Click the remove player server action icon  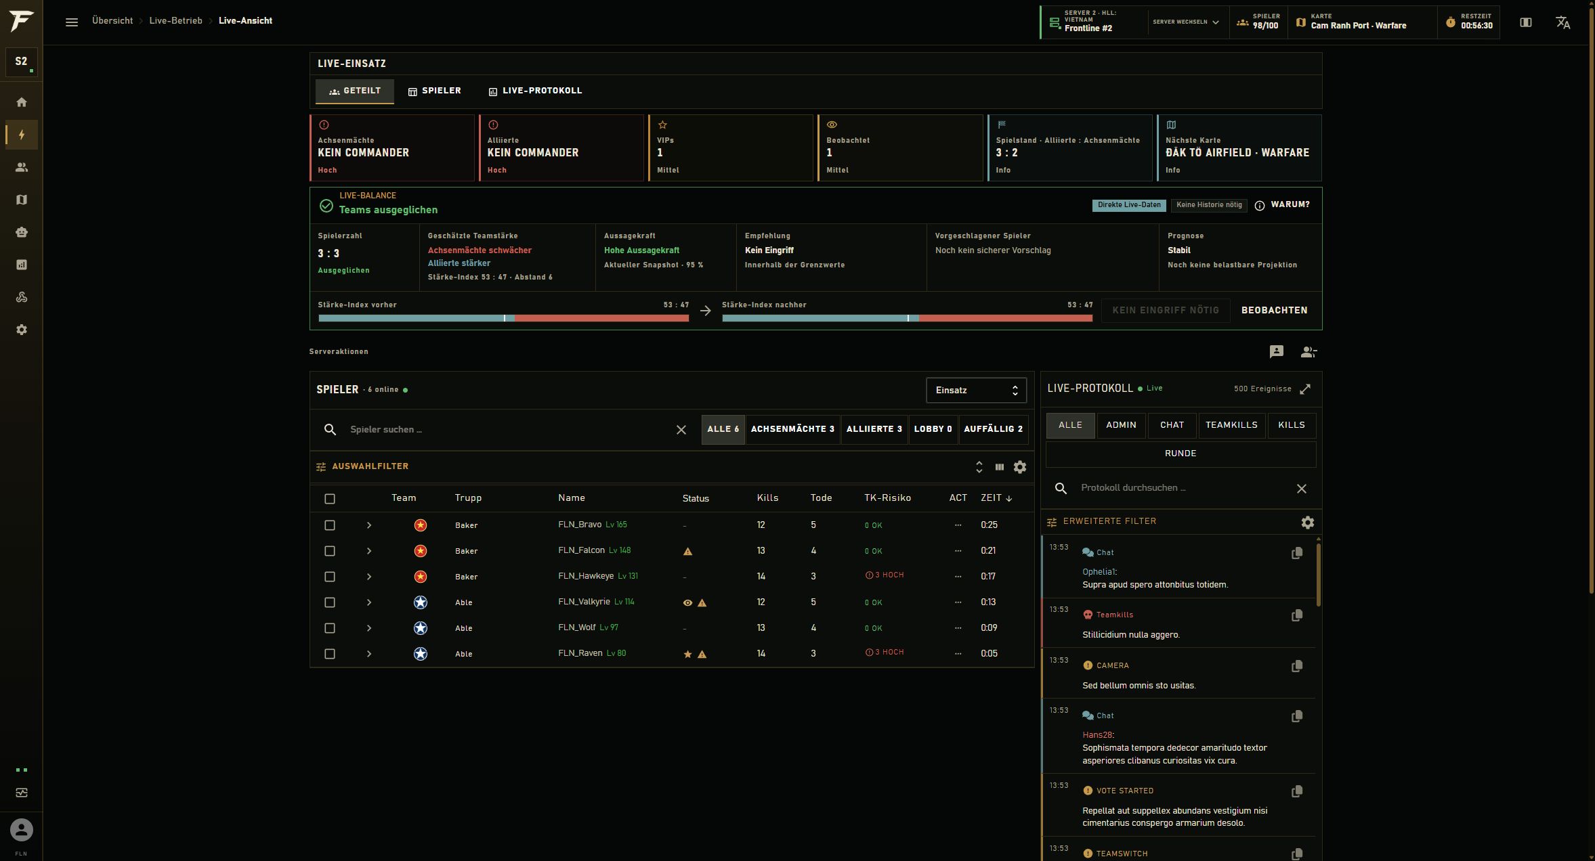[1309, 351]
